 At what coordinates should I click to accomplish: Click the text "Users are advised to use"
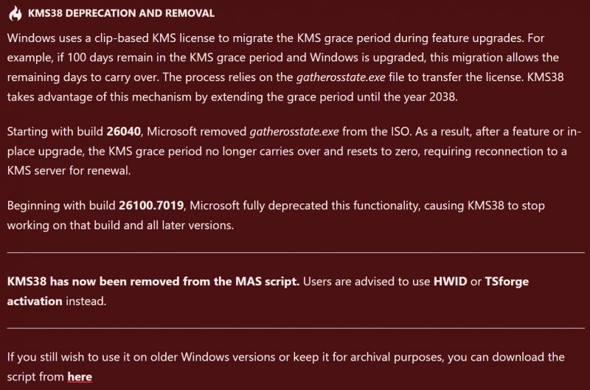(x=367, y=282)
